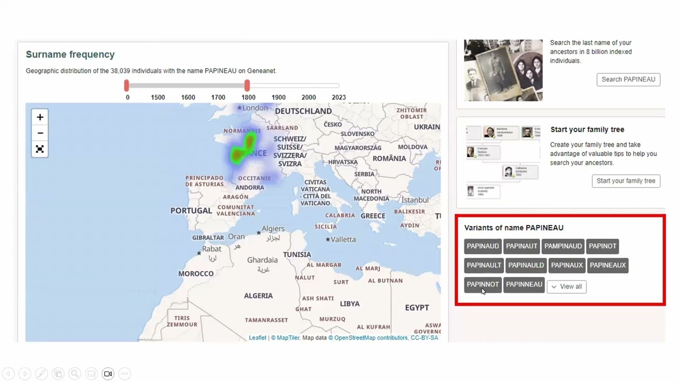Click Start your family tree button
Image resolution: width=679 pixels, height=382 pixels.
point(626,181)
